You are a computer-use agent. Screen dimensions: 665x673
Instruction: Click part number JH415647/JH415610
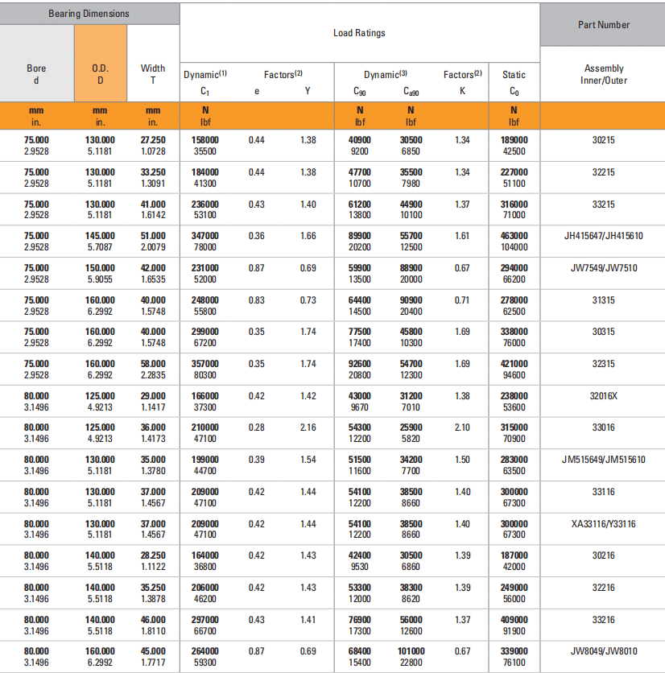pos(603,236)
